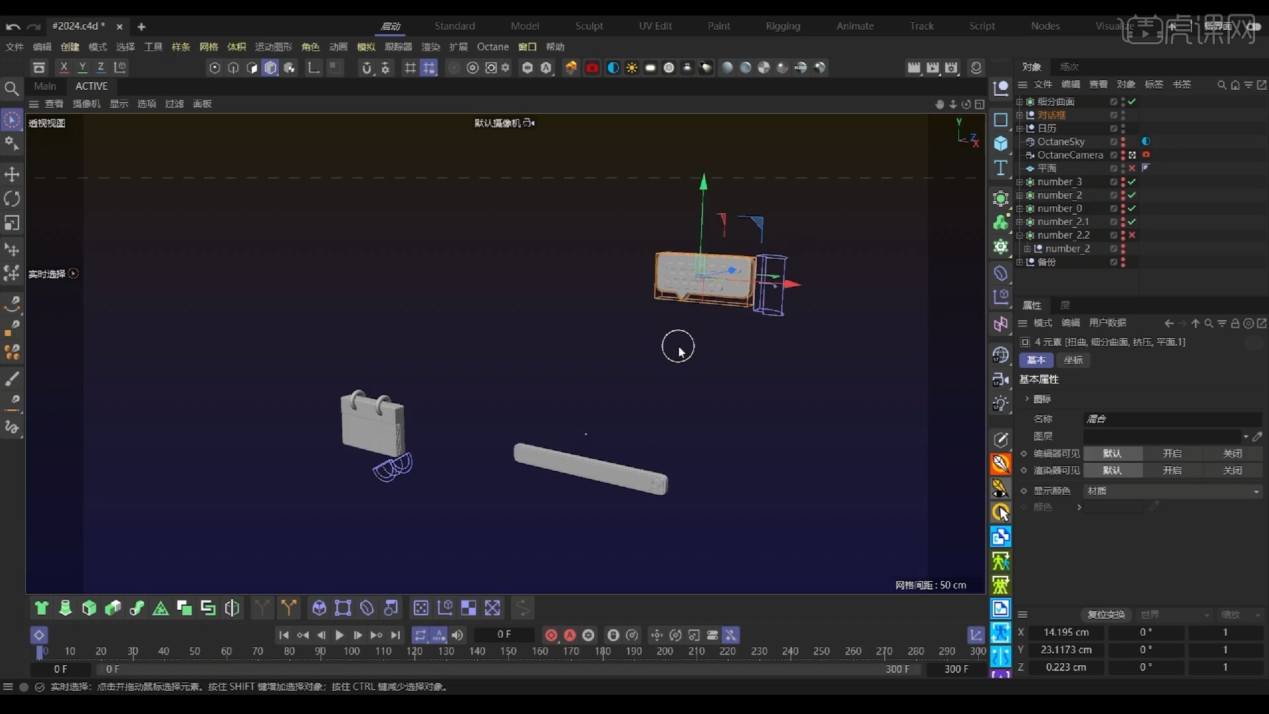Open the 文件 main menu

click(15, 47)
